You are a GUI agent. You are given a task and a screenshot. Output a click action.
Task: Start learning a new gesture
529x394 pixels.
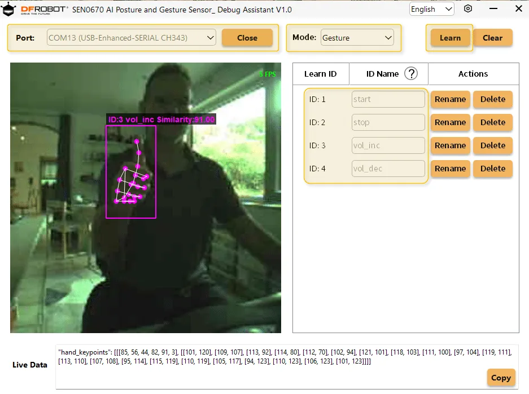point(450,38)
